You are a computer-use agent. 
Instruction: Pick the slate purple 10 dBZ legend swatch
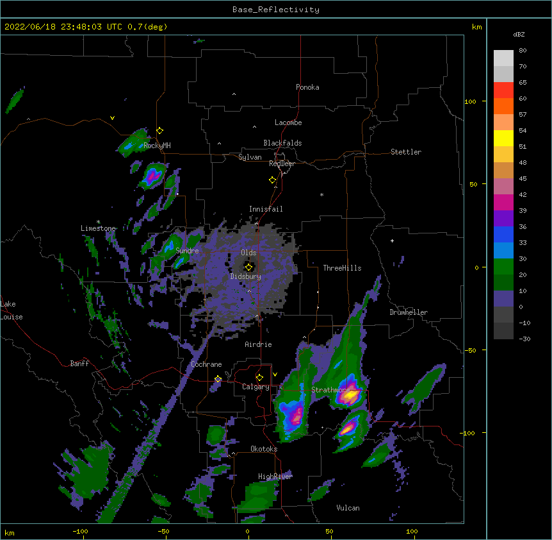[x=503, y=299]
